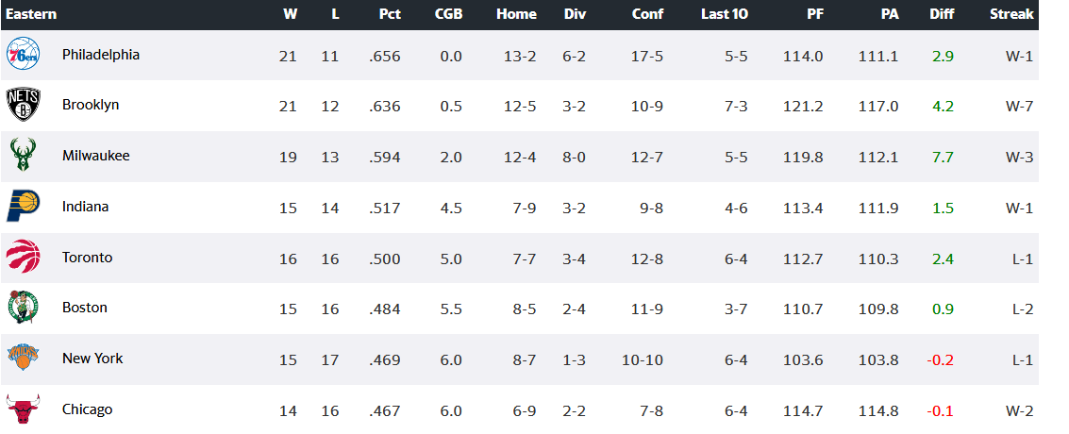Open the Toronto team page link

coord(88,258)
